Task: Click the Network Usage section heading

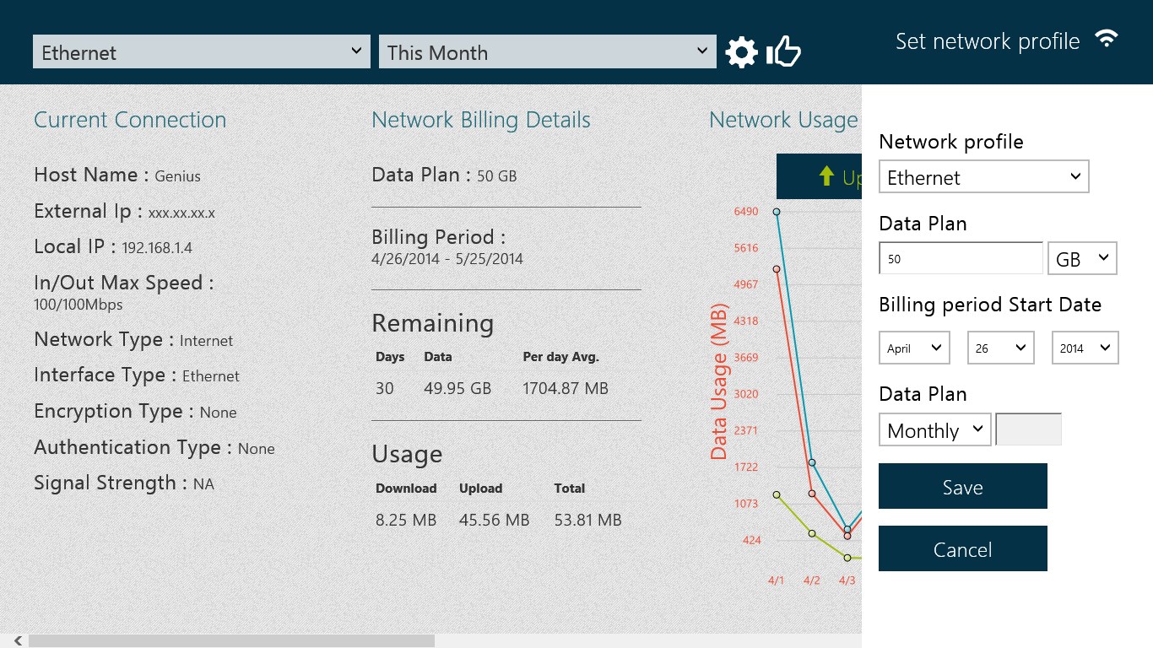Action: coord(783,120)
